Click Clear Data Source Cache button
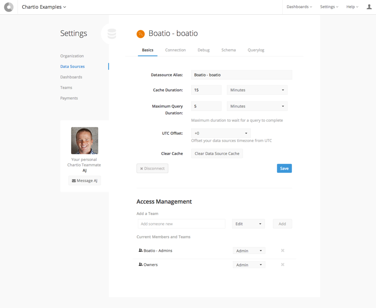 [217, 153]
